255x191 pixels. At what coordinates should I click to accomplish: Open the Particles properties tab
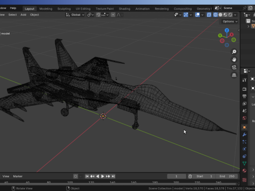tap(244, 142)
